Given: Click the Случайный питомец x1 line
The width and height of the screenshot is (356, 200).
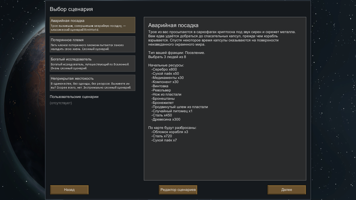Looking at the screenshot, I should coord(172,111).
